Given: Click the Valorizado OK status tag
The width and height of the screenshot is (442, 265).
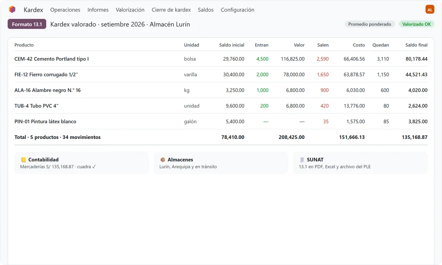Looking at the screenshot, I should pyautogui.click(x=416, y=24).
